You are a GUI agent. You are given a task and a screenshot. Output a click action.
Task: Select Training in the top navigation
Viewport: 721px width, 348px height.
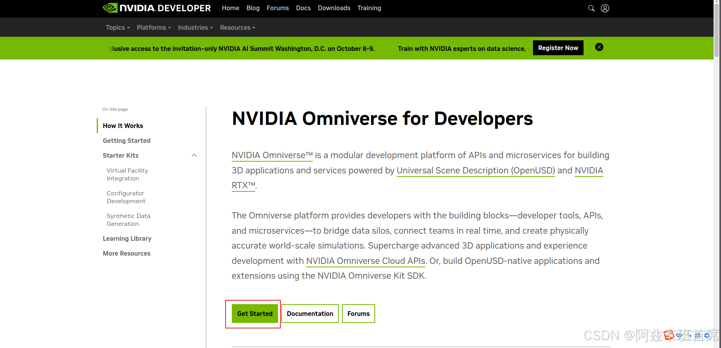369,8
